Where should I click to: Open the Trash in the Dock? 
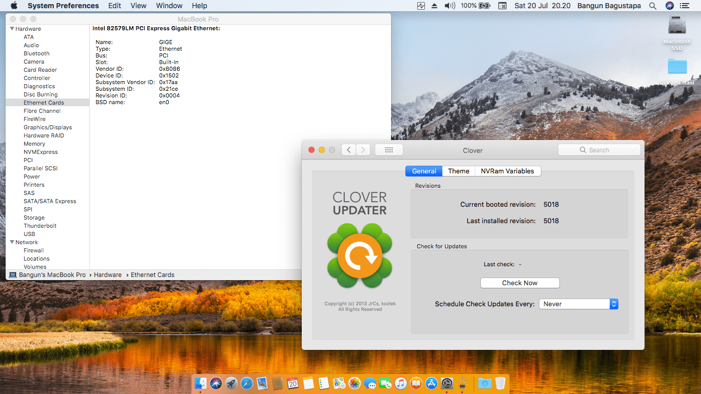500,383
